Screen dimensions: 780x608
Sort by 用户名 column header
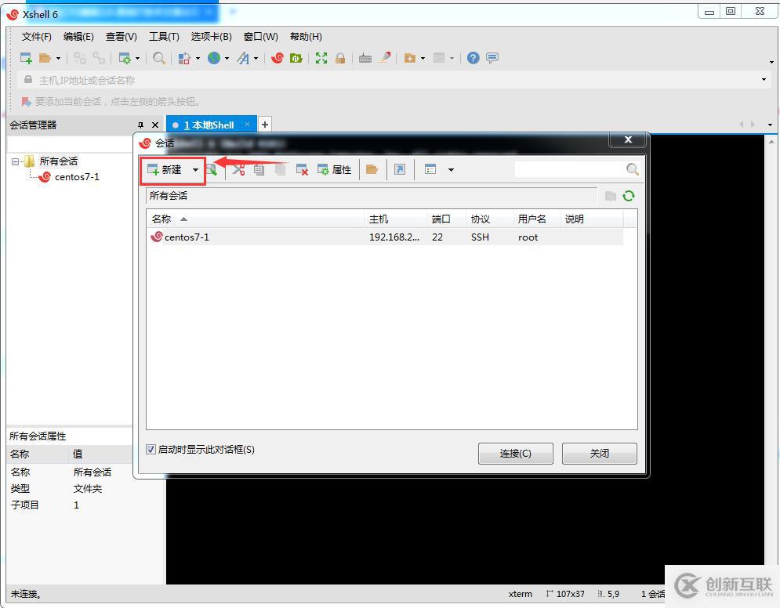click(x=535, y=219)
